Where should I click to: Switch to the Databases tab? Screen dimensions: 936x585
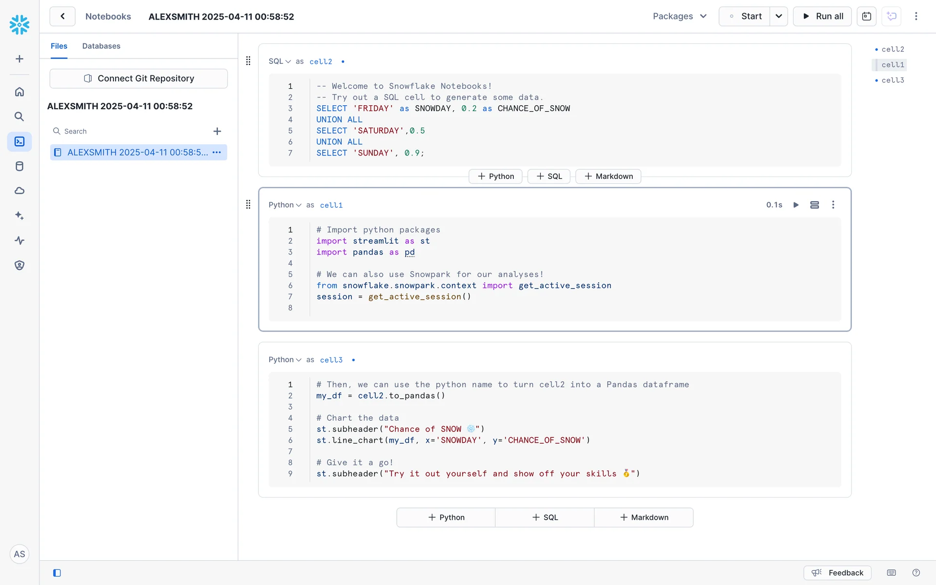pos(101,46)
